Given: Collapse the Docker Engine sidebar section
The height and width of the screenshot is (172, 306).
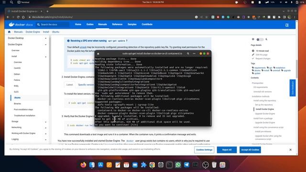Looking at the screenshot, I should [46, 44].
